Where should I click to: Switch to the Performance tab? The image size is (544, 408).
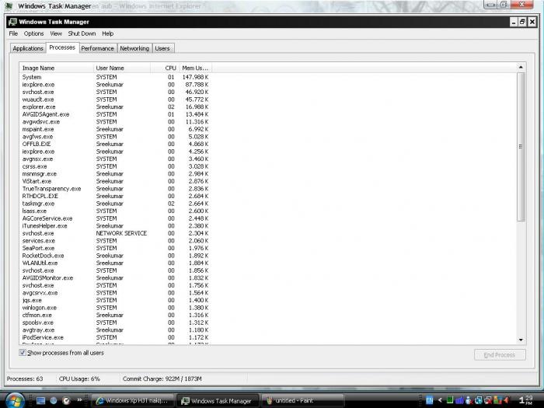coord(97,48)
